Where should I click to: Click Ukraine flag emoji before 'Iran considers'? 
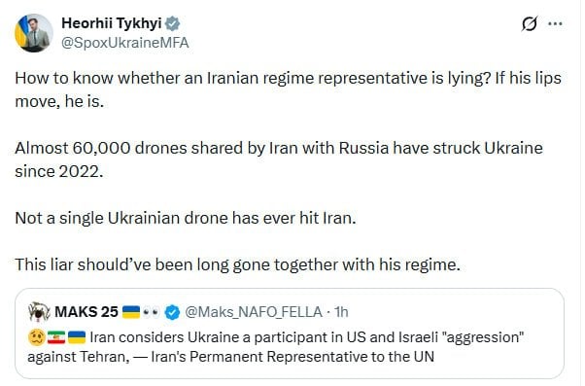tap(77, 337)
